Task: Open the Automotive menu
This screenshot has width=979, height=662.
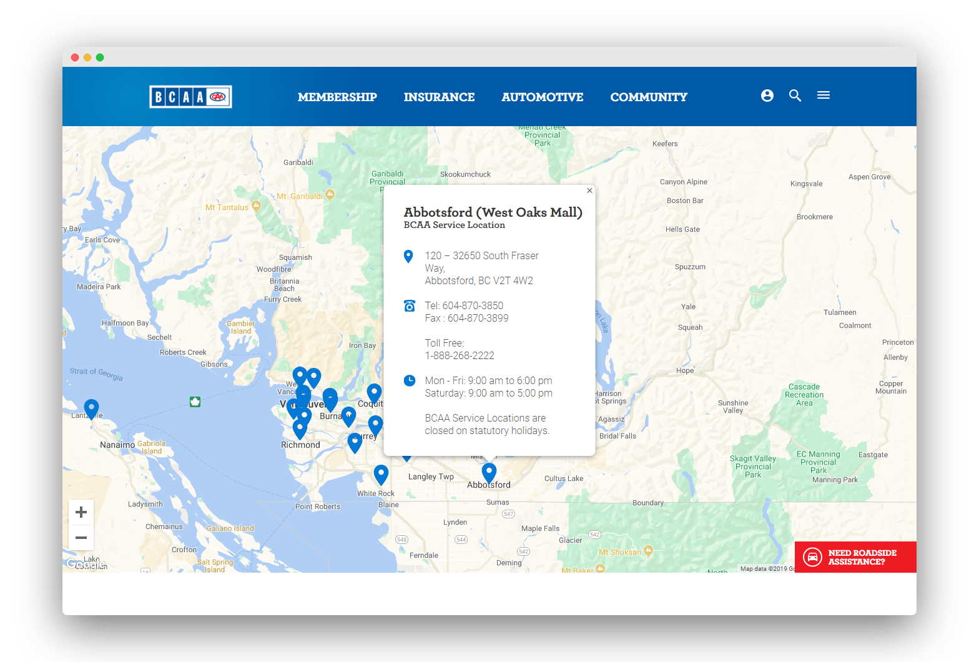Action: click(543, 97)
